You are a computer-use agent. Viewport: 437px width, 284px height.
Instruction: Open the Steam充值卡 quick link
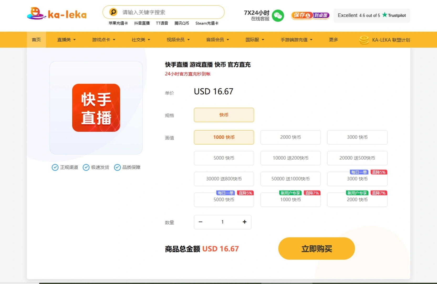[x=207, y=23]
